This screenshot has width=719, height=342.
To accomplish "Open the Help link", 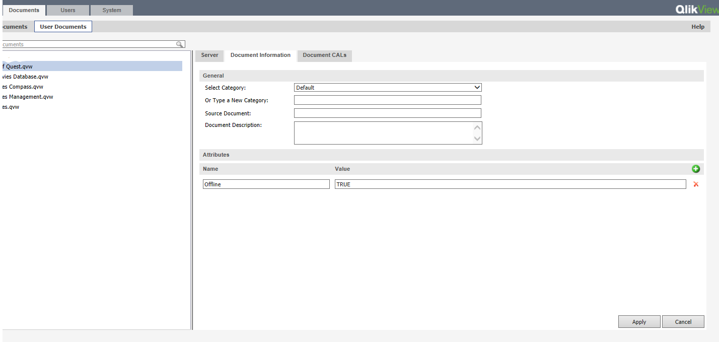I will pos(697,27).
